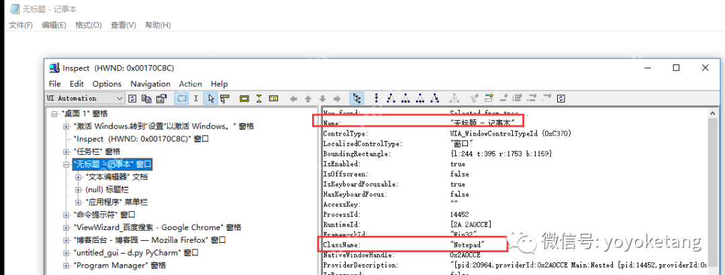The image size is (725, 275).
Task: Click the ProcessId value 14452
Action: (x=459, y=215)
